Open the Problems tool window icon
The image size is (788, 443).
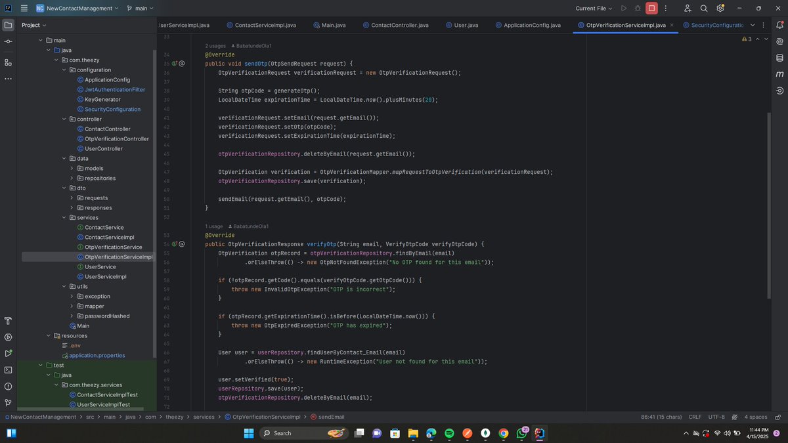[8, 386]
